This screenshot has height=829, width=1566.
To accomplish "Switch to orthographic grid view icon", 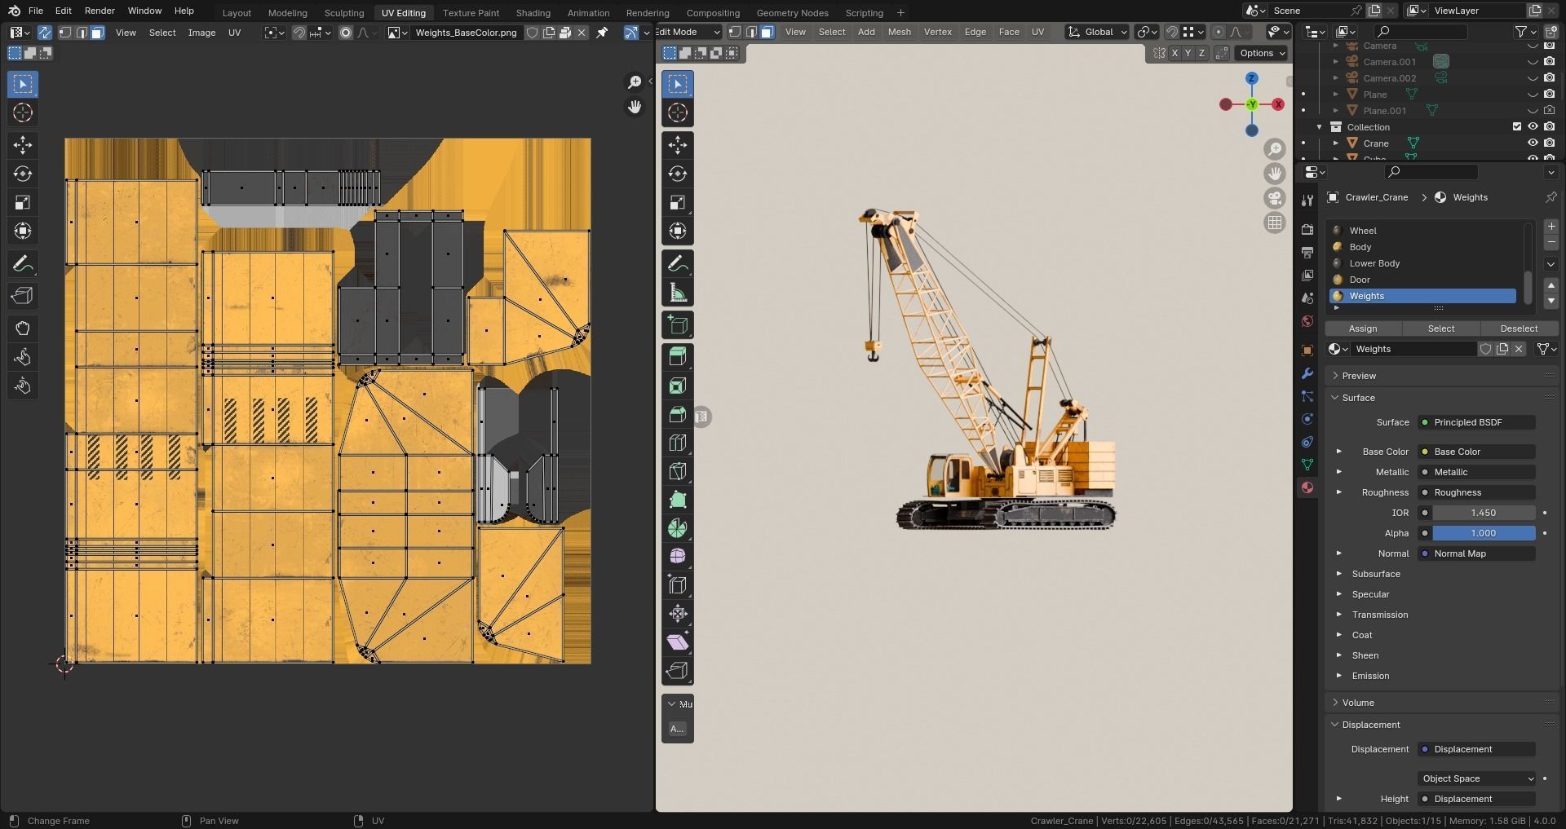I will pos(1275,223).
